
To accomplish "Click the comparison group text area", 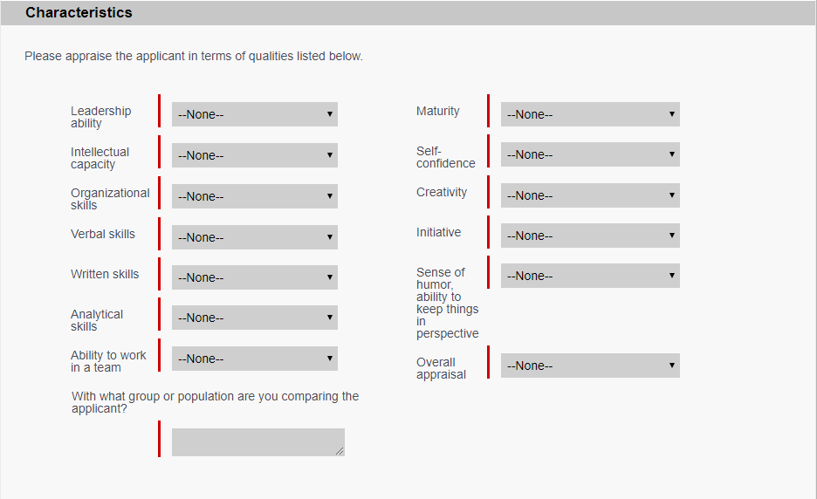I will [257, 441].
